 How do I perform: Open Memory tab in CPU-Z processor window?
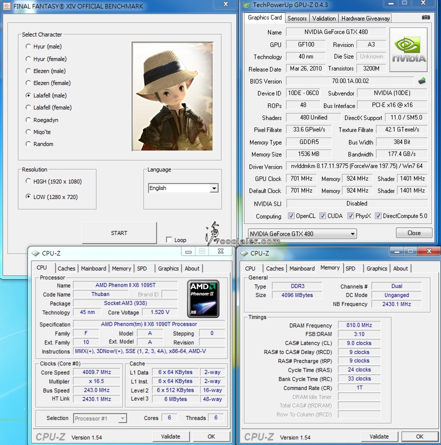click(x=121, y=268)
